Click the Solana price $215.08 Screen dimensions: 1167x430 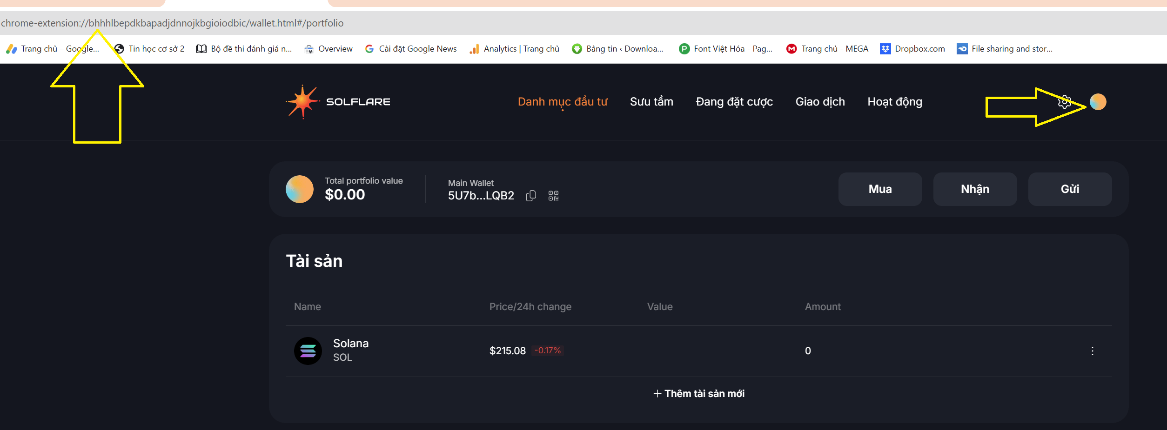(507, 351)
